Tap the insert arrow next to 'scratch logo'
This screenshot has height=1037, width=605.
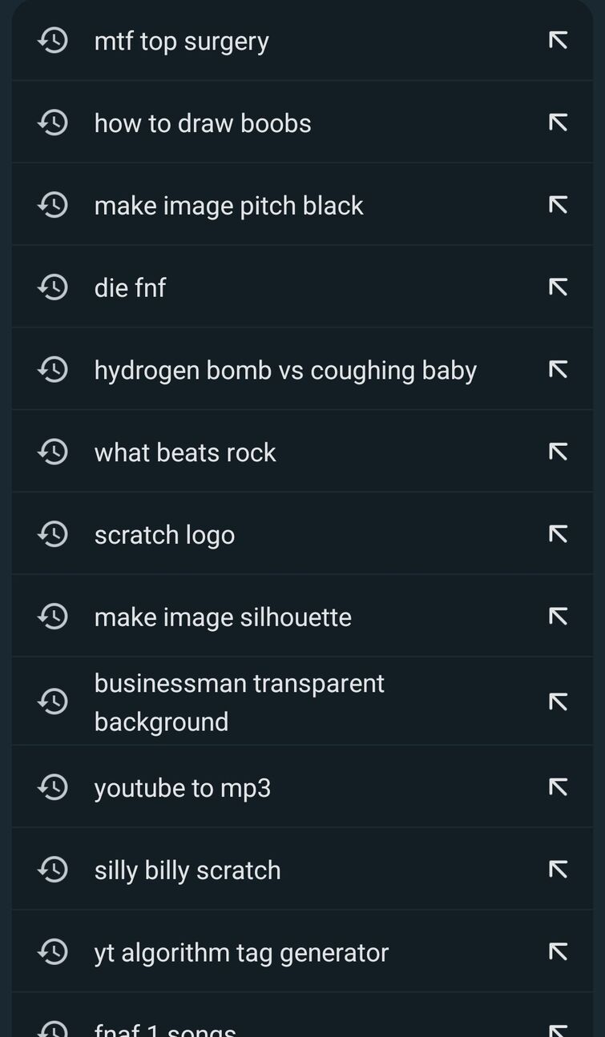pyautogui.click(x=558, y=534)
